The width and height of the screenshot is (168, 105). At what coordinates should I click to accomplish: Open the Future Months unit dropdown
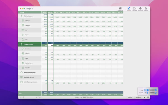[153, 93]
